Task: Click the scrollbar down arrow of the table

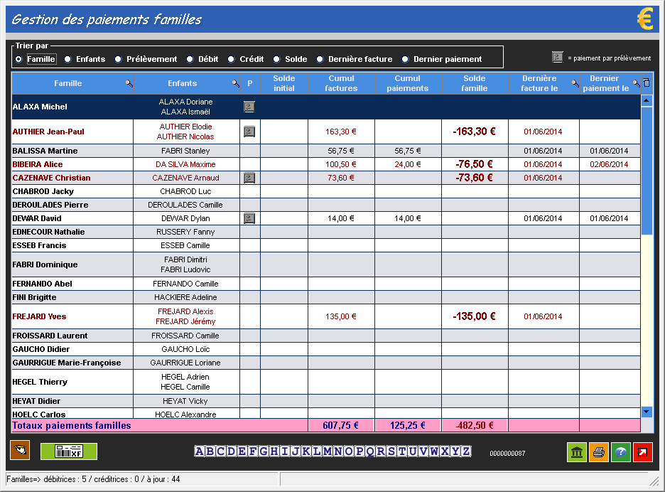Action: click(x=647, y=411)
